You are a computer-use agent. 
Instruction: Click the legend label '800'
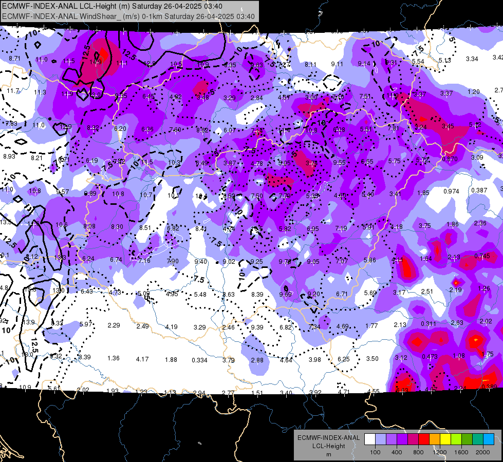418,452
